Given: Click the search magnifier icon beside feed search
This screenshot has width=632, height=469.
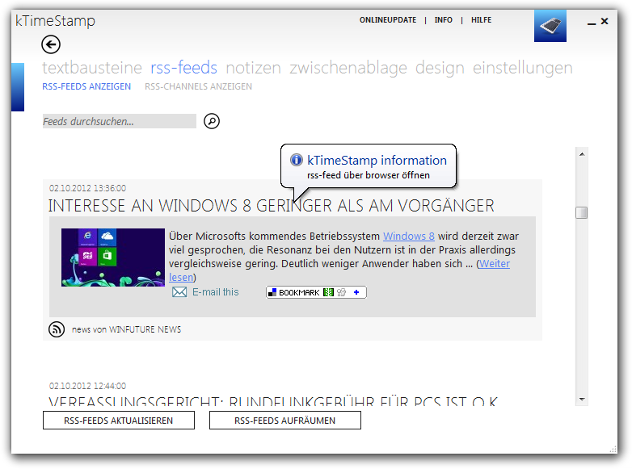Looking at the screenshot, I should pyautogui.click(x=212, y=121).
